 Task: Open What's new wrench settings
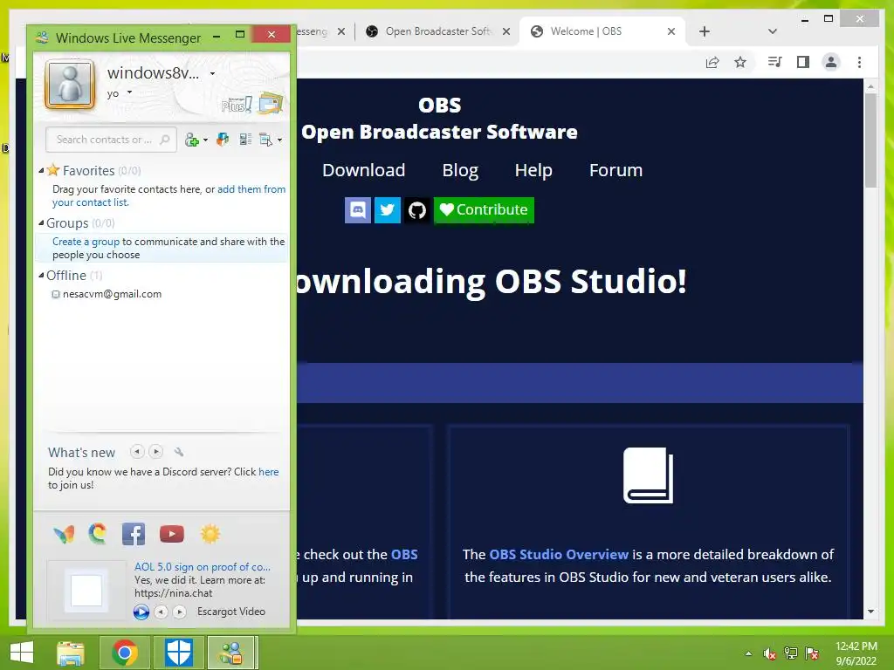tap(178, 452)
